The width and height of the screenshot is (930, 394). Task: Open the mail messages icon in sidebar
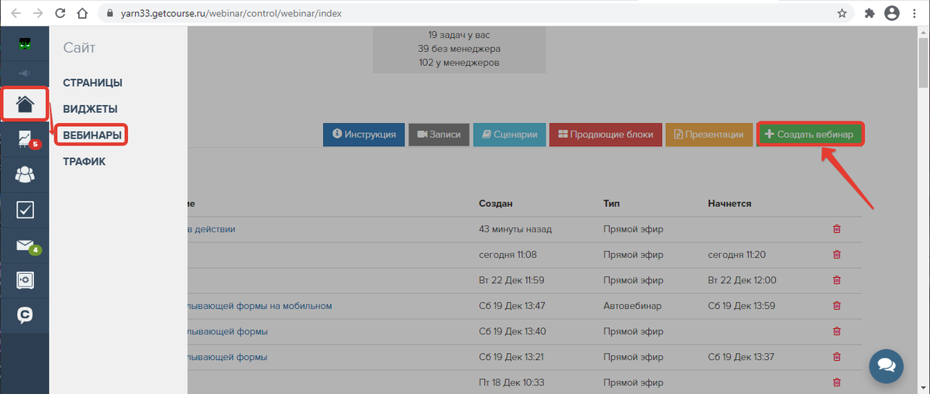pyautogui.click(x=25, y=245)
